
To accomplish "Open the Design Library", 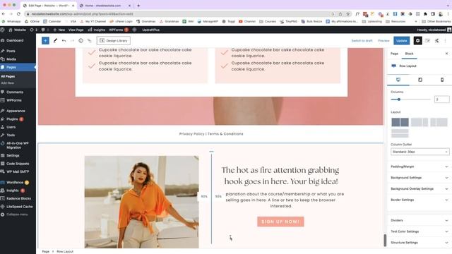I will coord(114,41).
